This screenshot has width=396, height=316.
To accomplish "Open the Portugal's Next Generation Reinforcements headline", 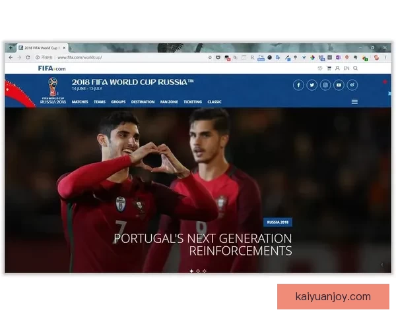I will click(203, 244).
